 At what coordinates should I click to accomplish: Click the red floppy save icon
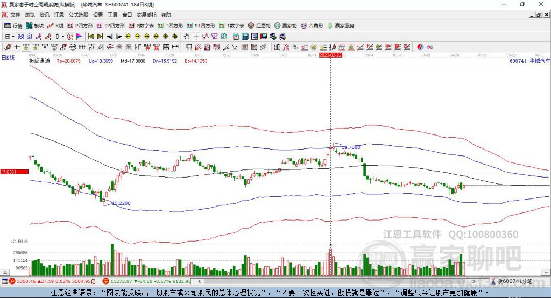coord(264,37)
